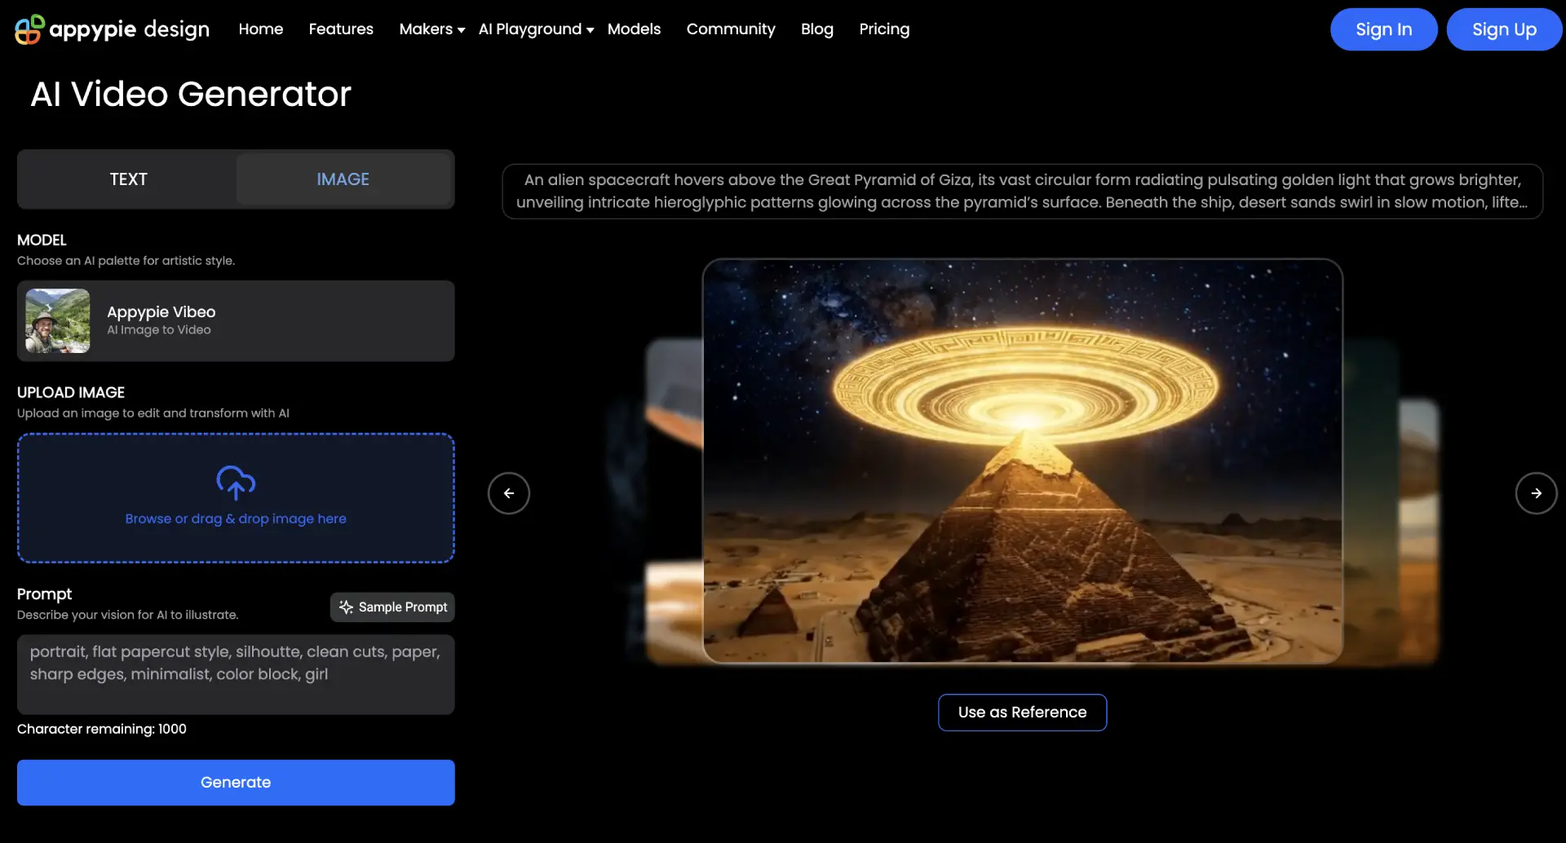Open the Models page

click(635, 29)
